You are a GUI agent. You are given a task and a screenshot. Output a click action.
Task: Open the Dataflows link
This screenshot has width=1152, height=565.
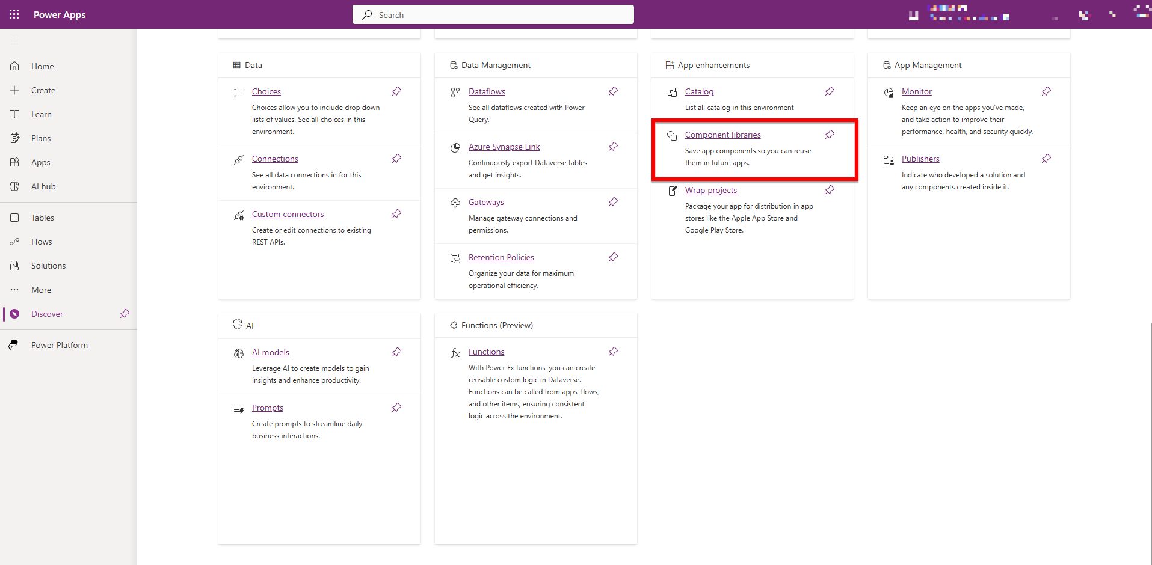coord(487,91)
